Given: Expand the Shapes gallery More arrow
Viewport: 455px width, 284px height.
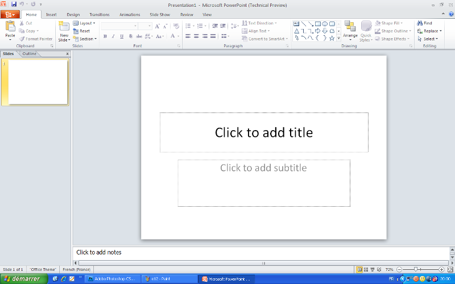Looking at the screenshot, I should 338,38.
